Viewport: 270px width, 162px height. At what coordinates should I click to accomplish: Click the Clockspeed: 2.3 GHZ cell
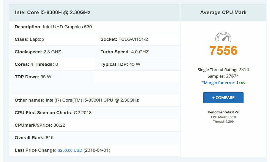(52, 52)
